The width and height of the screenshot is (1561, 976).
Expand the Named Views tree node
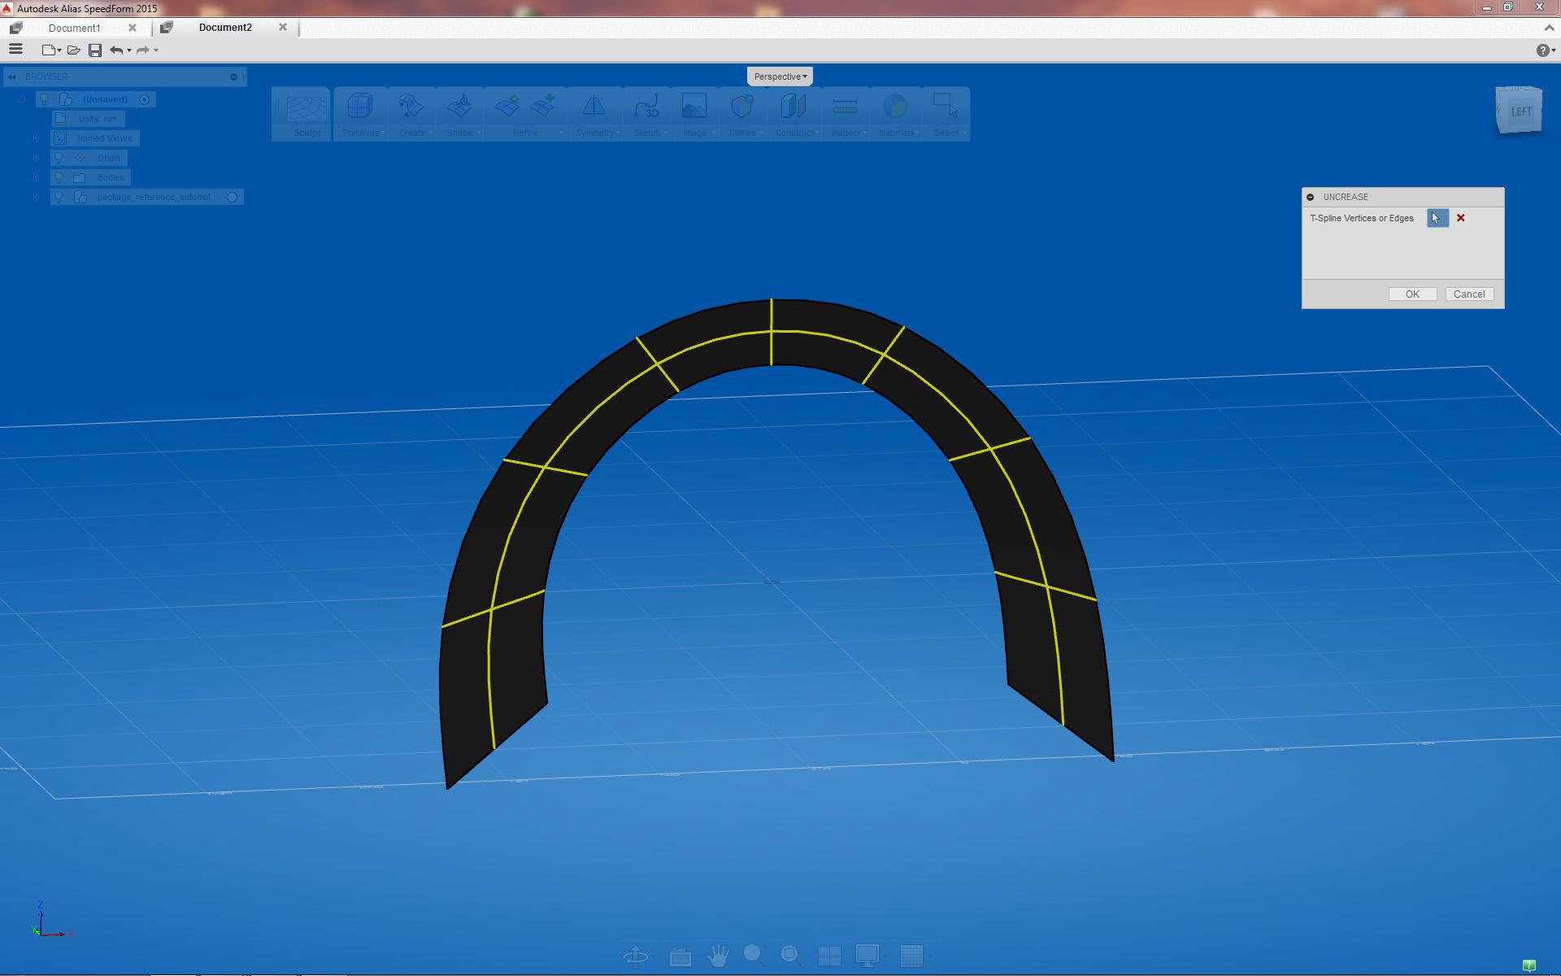[36, 138]
